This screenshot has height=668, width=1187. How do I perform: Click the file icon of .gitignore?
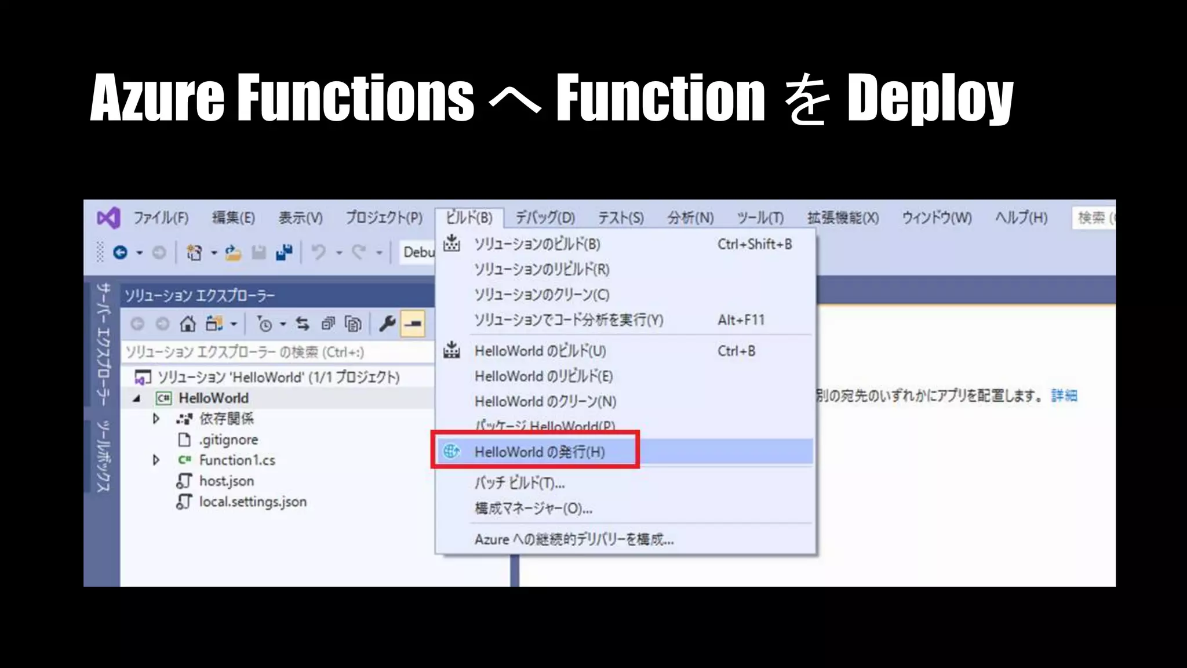coord(184,440)
